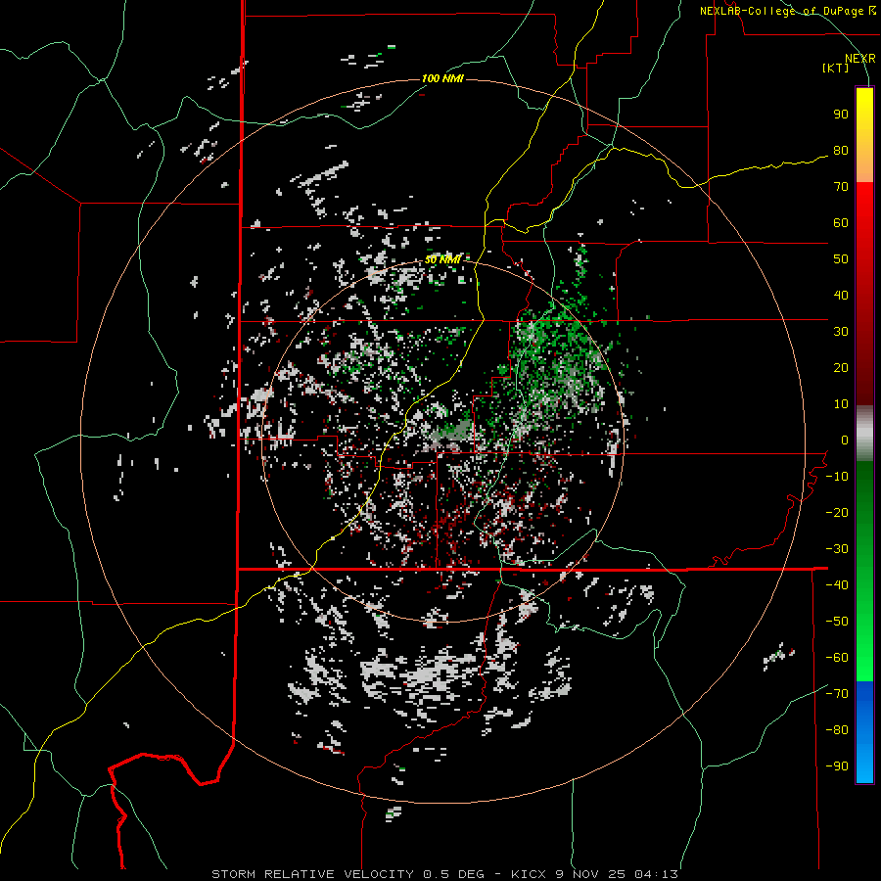The width and height of the screenshot is (881, 881).
Task: Click the -10 value on the velocity scale
Action: 837,477
